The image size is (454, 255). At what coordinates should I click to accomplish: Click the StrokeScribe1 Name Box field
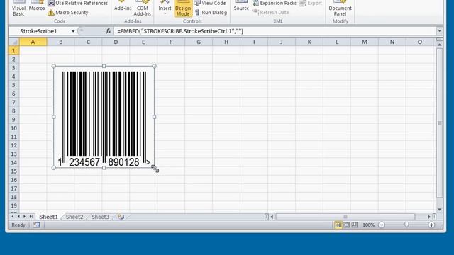[x=39, y=31]
